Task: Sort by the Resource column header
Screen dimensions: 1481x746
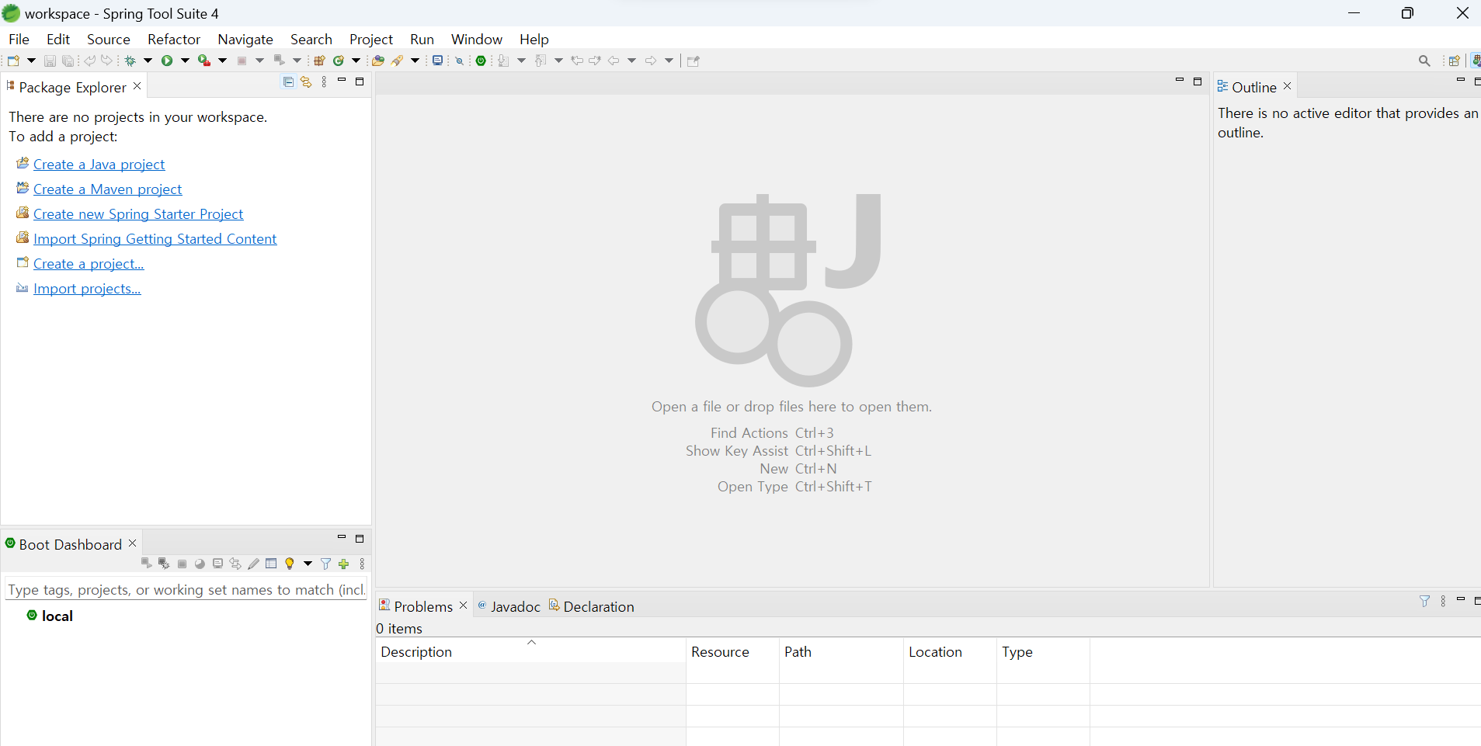Action: click(732, 652)
